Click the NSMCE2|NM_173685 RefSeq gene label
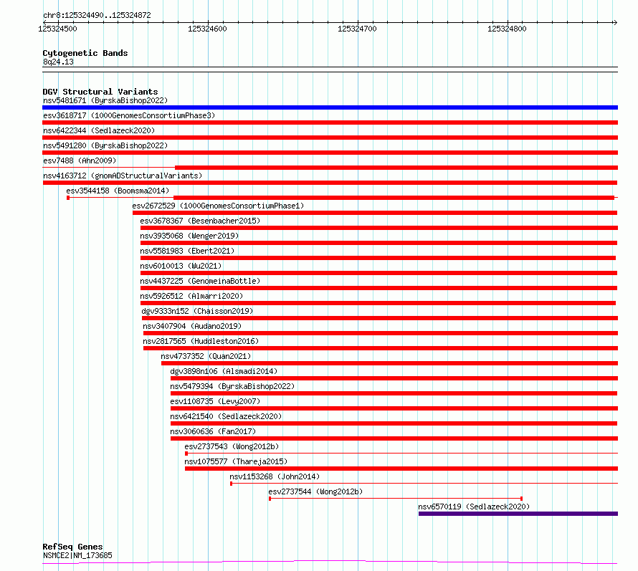The width and height of the screenshot is (638, 571). coord(77,555)
